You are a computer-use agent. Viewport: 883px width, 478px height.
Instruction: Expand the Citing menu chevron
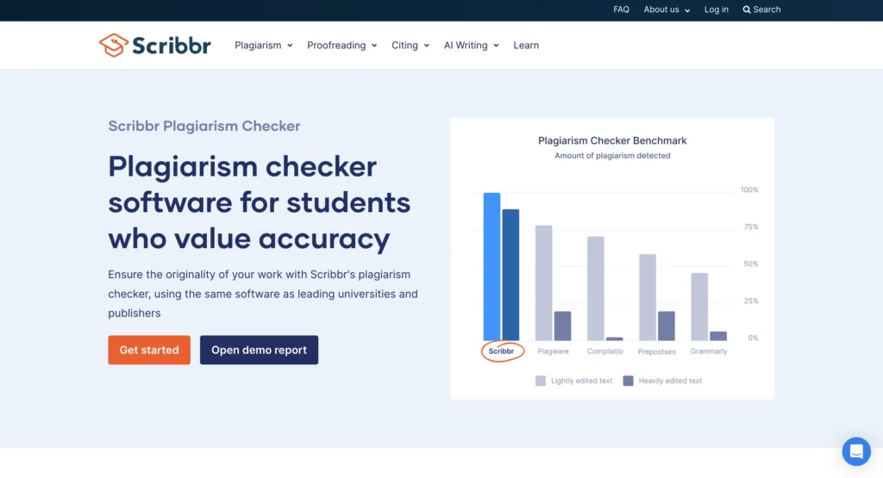[426, 46]
